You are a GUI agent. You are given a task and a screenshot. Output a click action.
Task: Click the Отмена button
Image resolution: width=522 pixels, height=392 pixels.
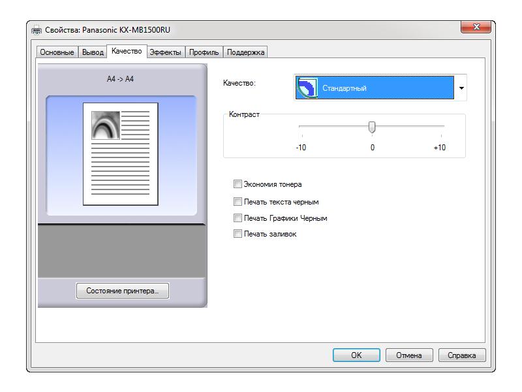click(409, 355)
